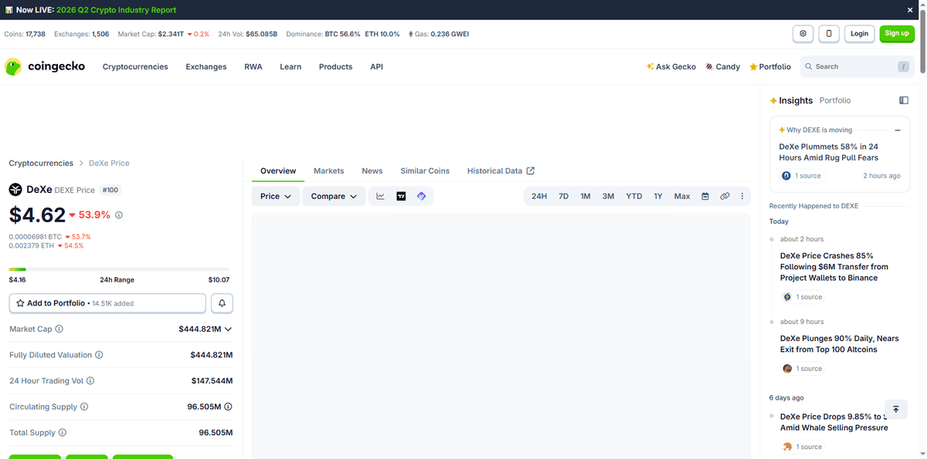Open 'DeXe Plummets 58% in 24 Hours' article
The image size is (927, 459).
tap(829, 152)
